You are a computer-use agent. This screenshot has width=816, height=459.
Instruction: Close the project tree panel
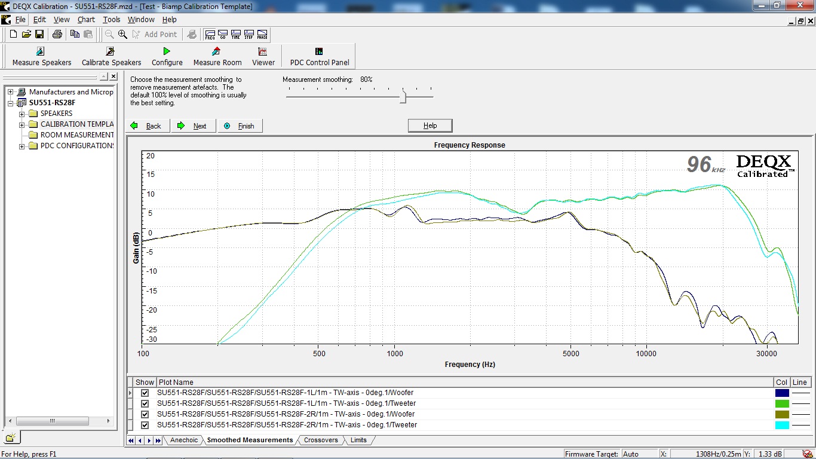click(x=113, y=76)
